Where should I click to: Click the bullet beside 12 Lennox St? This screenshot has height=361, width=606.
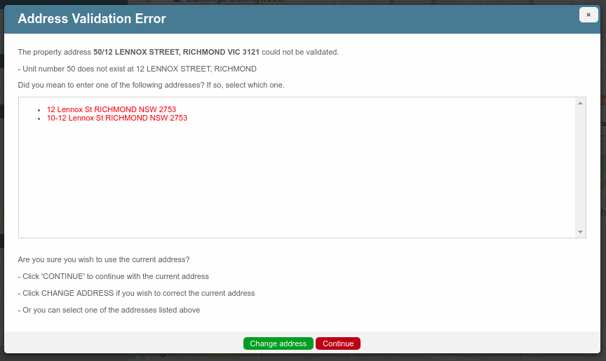click(x=41, y=110)
